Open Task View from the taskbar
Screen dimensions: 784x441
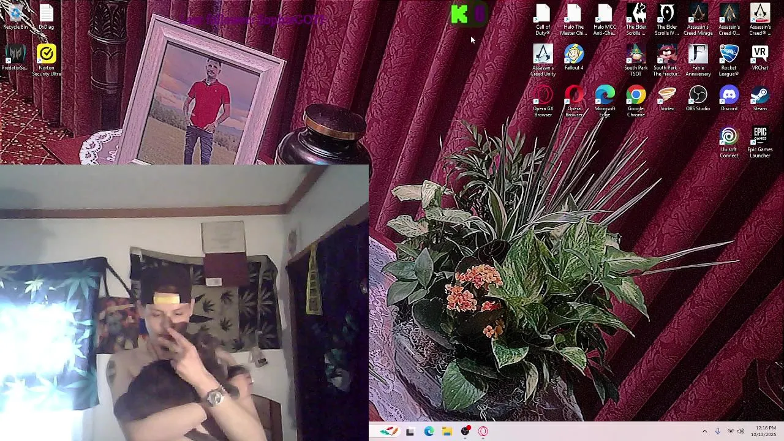point(410,431)
